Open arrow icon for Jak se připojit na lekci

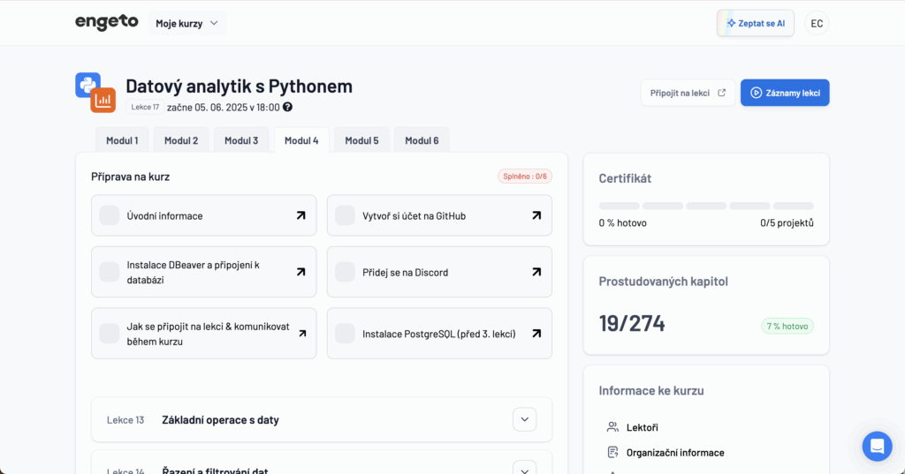point(302,334)
